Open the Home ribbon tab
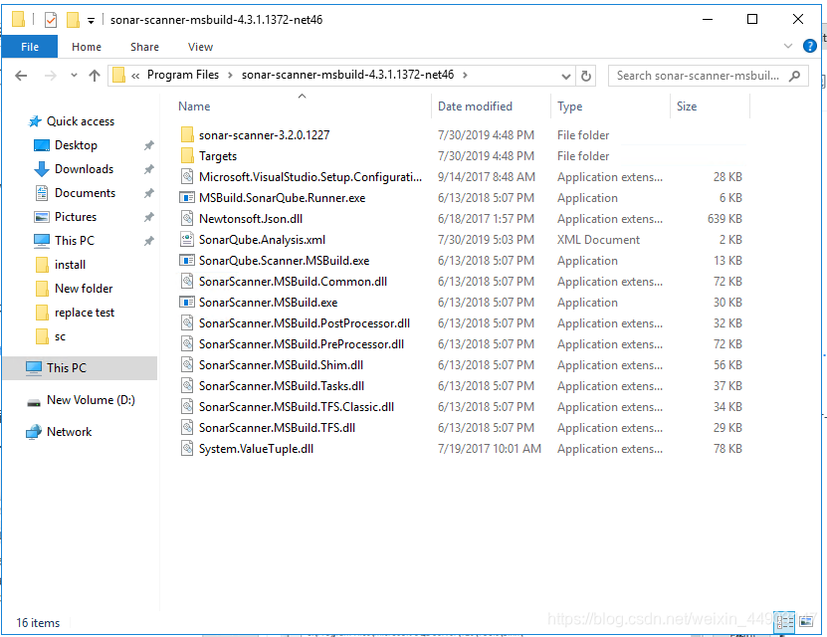 point(87,47)
